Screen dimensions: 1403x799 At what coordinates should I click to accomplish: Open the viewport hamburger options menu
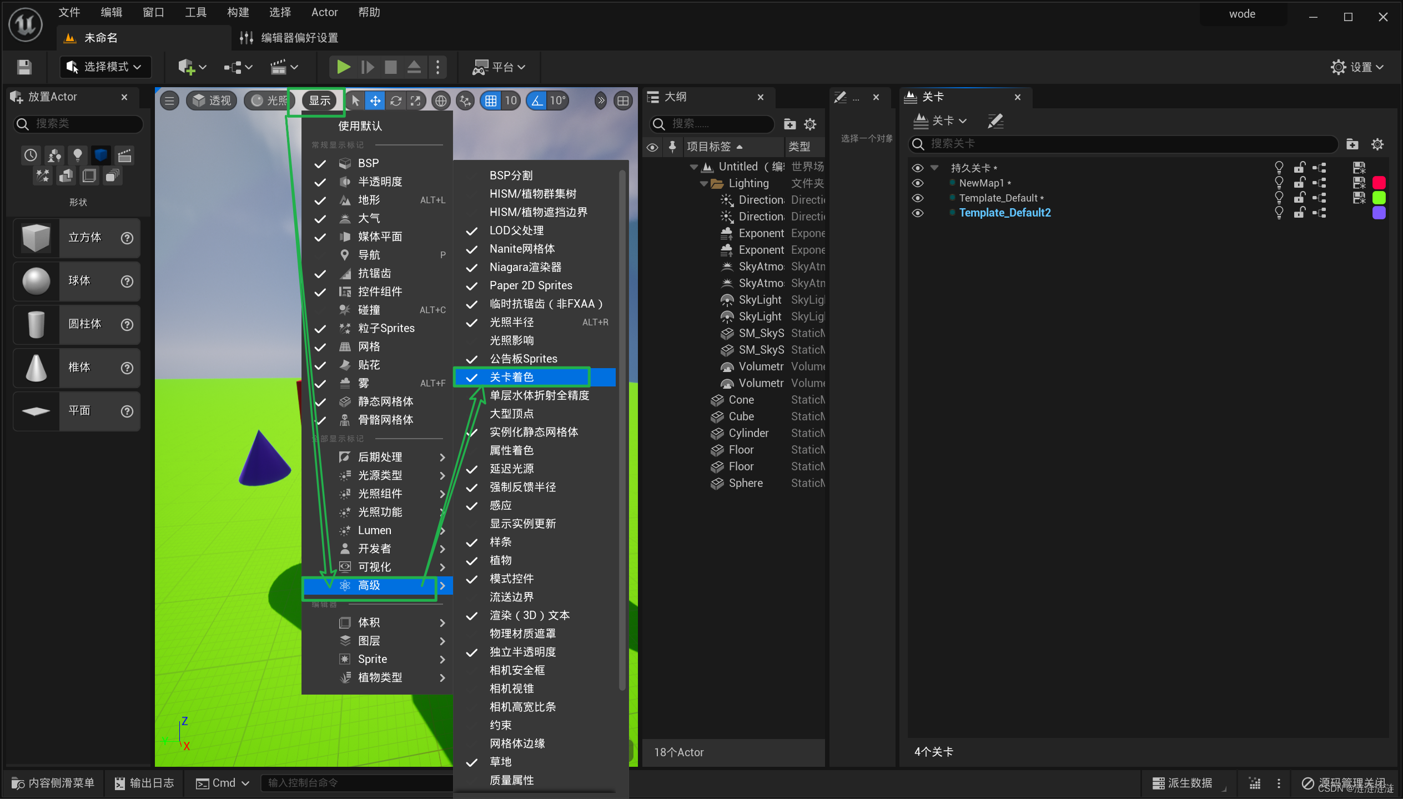(x=170, y=100)
